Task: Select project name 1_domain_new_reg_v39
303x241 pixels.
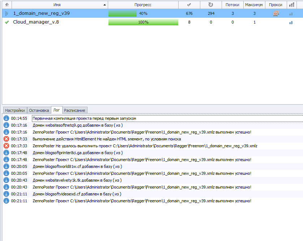Action: 41,13
